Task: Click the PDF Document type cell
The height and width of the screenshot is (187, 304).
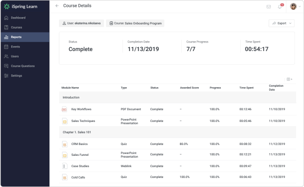Action: click(131, 109)
